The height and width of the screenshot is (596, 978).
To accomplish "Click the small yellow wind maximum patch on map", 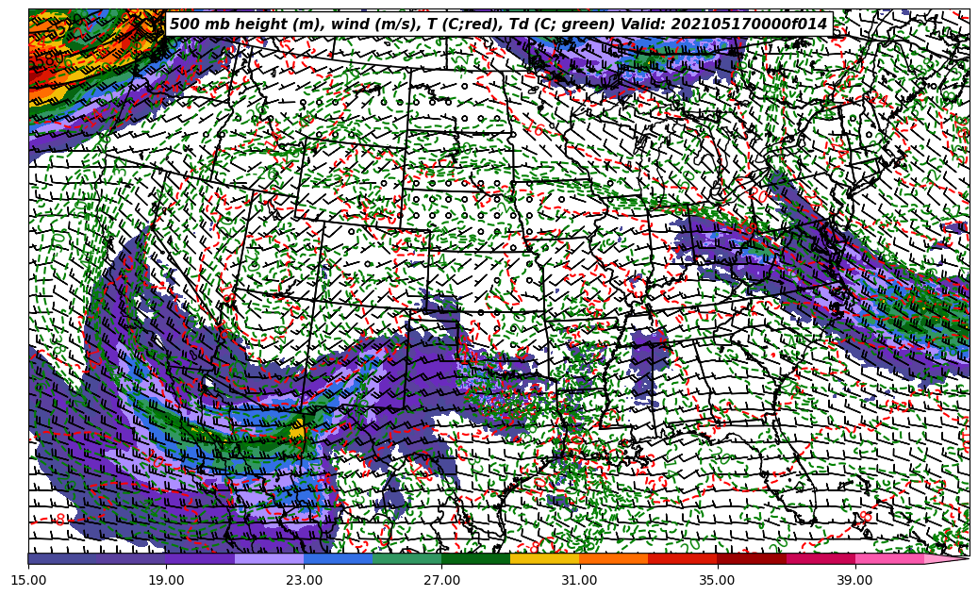I will click(297, 431).
